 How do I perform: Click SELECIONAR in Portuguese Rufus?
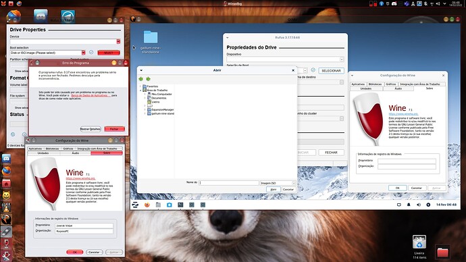[x=331, y=71]
